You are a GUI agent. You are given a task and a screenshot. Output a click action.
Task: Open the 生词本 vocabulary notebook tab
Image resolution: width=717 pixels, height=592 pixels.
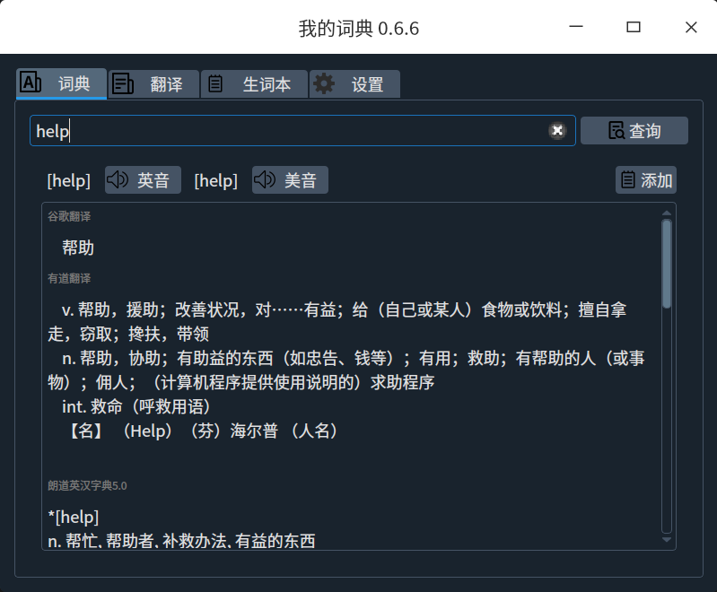pos(254,84)
